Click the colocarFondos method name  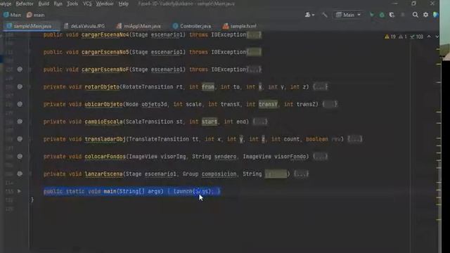pyautogui.click(x=105, y=157)
